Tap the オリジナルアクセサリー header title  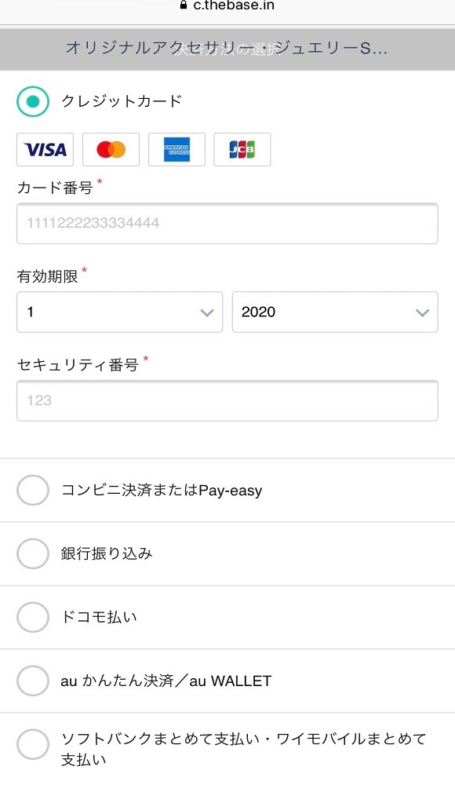click(226, 48)
